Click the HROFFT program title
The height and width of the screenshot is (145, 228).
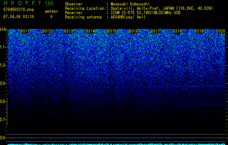click(22, 3)
